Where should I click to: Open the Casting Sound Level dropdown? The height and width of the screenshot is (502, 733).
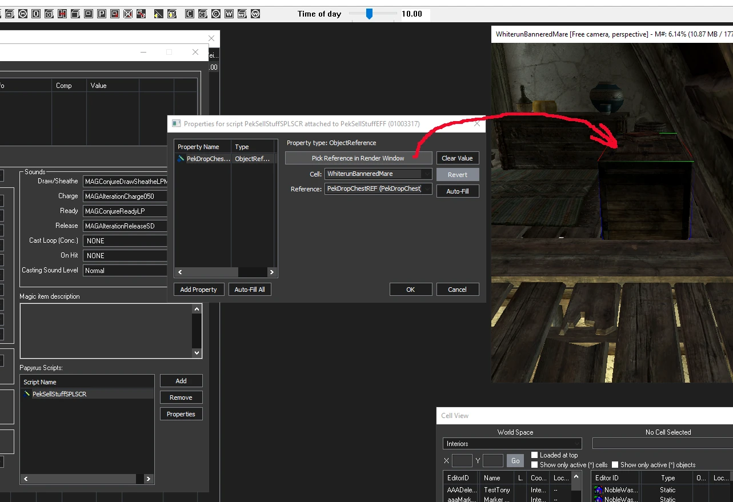[x=125, y=271]
